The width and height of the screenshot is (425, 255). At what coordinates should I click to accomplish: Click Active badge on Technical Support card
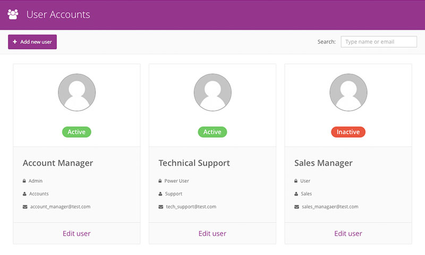212,132
